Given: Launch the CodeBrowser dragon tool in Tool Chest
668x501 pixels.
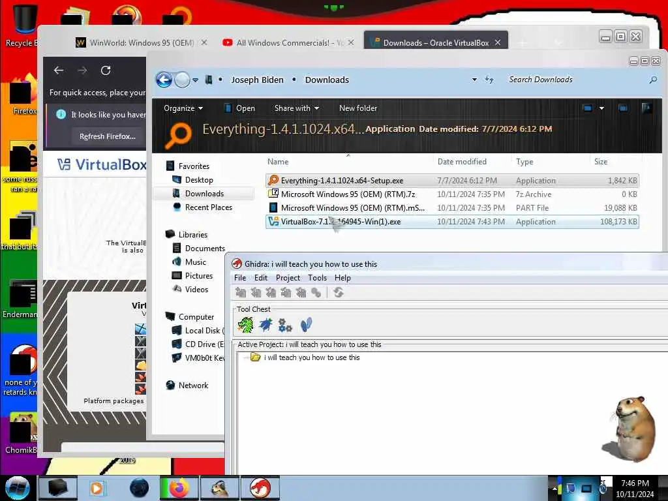Looking at the screenshot, I should [x=245, y=325].
